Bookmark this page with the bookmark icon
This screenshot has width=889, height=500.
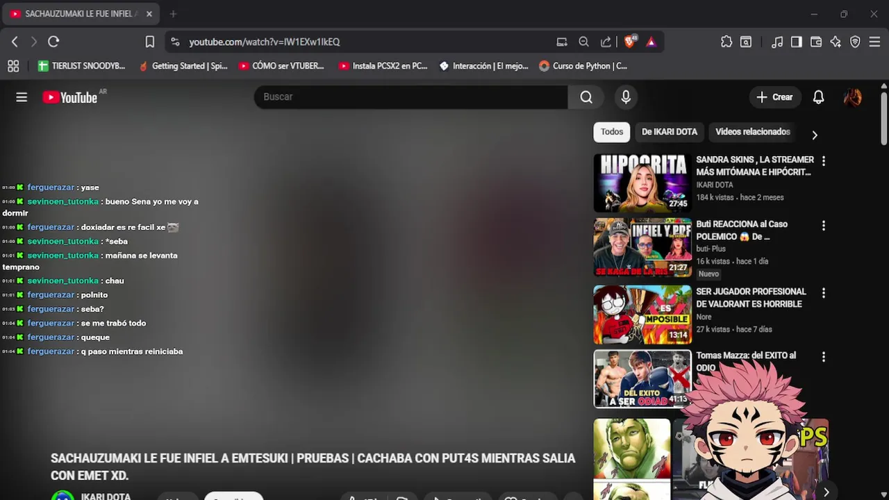(x=149, y=42)
